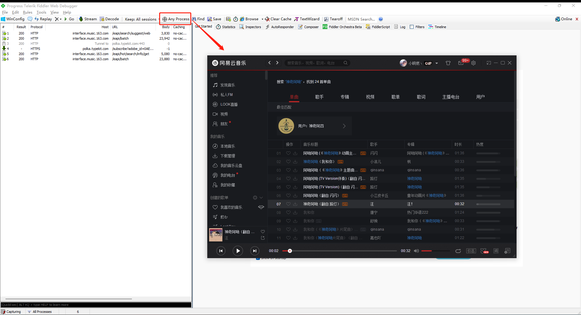Click the MSDN Search input box
Screen dimensions: 581x315
(x=361, y=19)
